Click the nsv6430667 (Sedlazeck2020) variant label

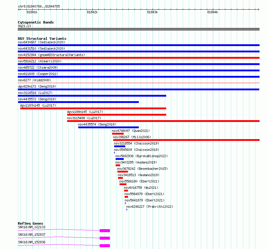(x=42, y=42)
